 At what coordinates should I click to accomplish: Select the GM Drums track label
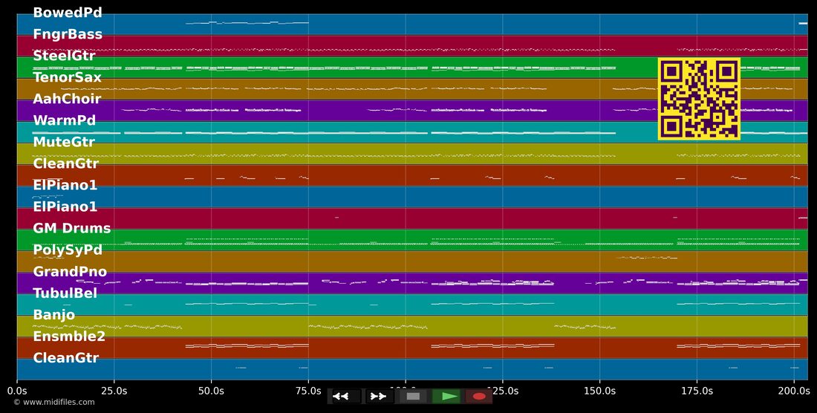coord(72,228)
